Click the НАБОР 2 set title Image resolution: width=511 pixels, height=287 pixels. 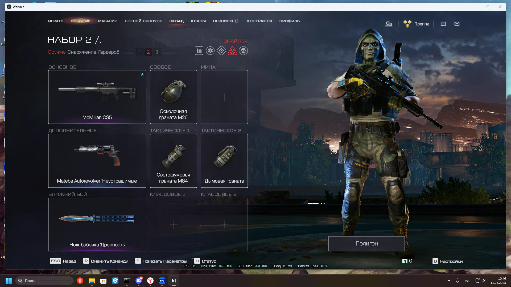(75, 40)
